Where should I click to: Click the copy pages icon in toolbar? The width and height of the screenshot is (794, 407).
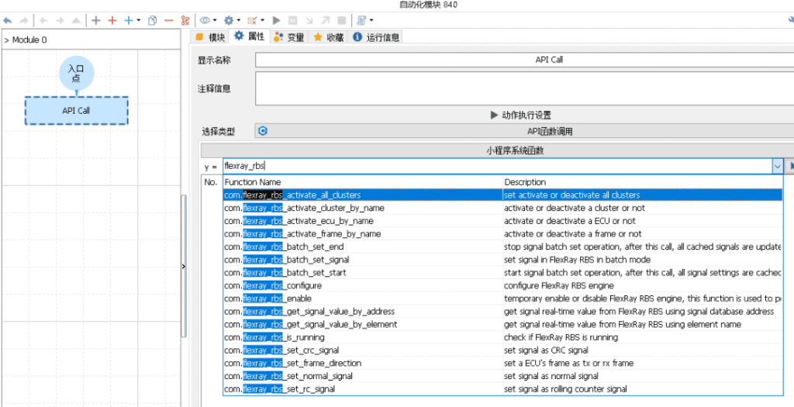coord(153,20)
